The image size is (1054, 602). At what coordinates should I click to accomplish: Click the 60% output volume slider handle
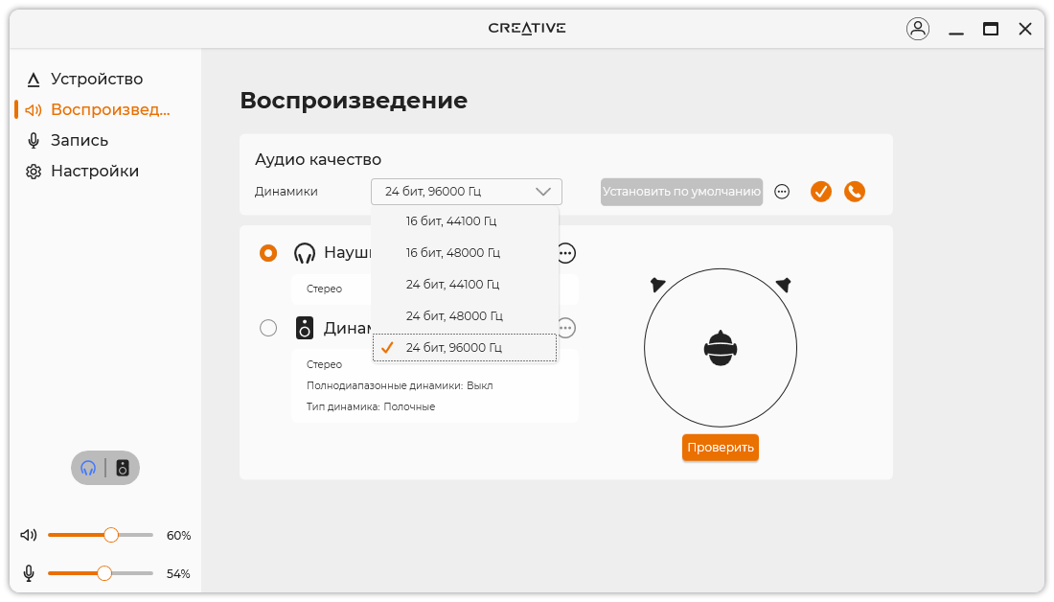111,535
